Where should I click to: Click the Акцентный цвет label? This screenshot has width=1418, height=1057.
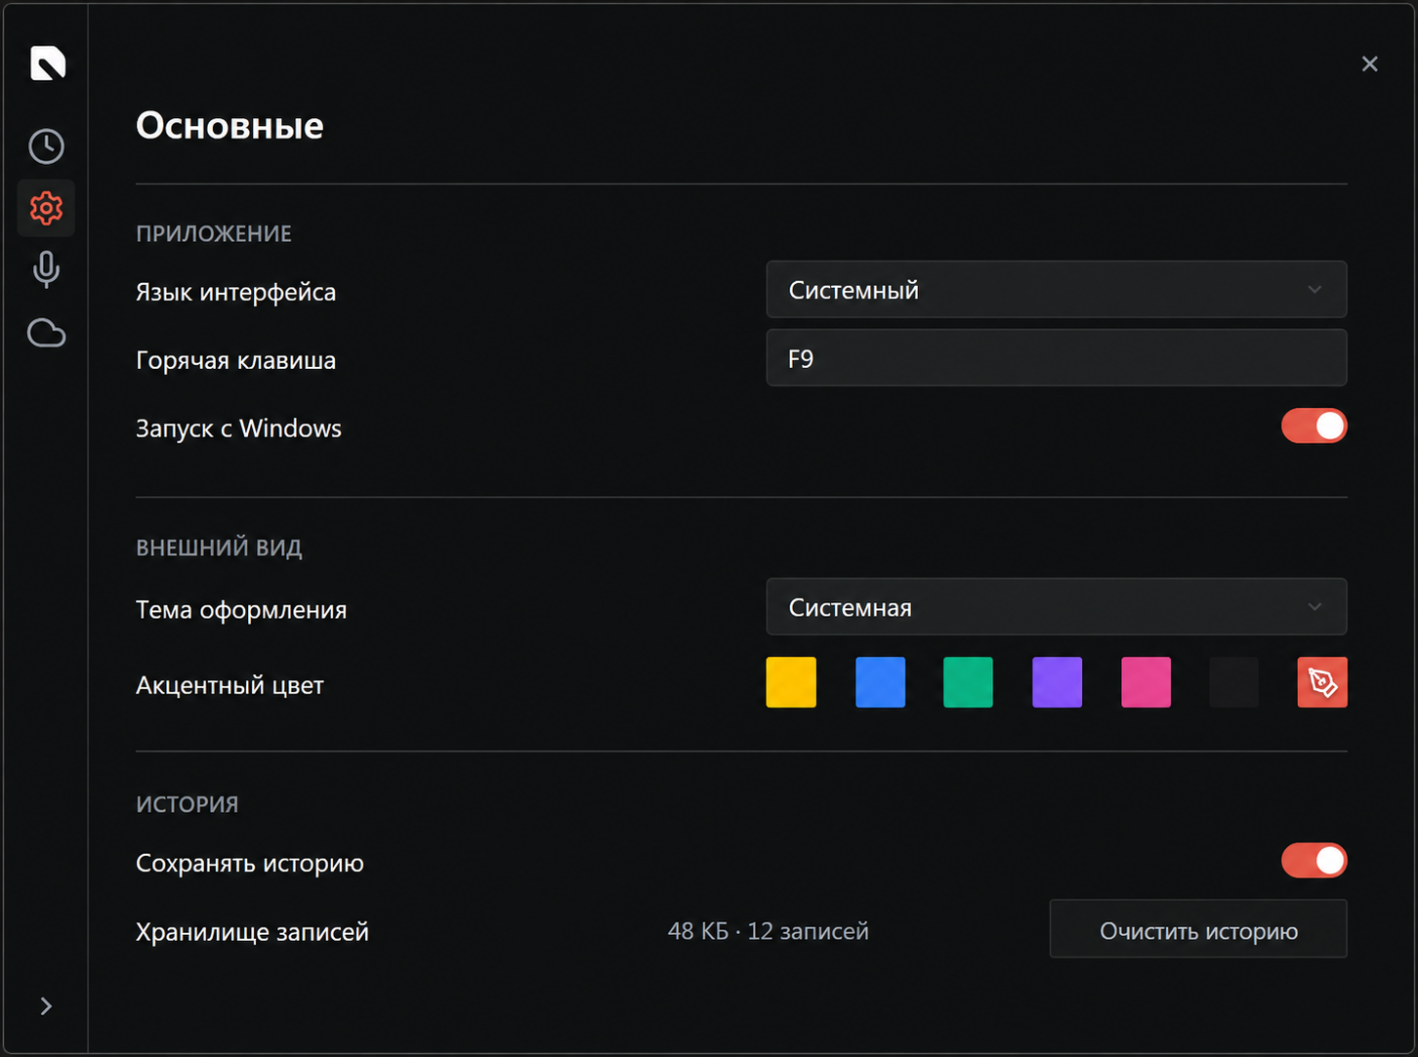(x=229, y=685)
